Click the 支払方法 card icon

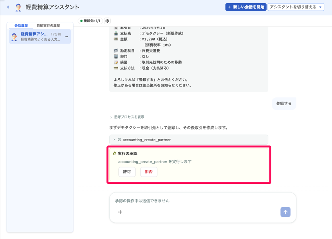[x=116, y=68]
